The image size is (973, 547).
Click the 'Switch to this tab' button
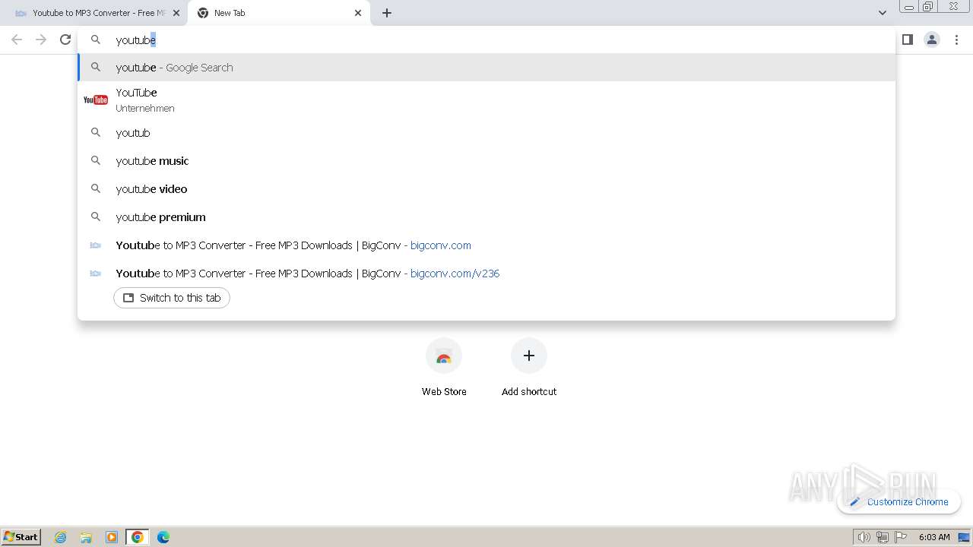click(172, 298)
